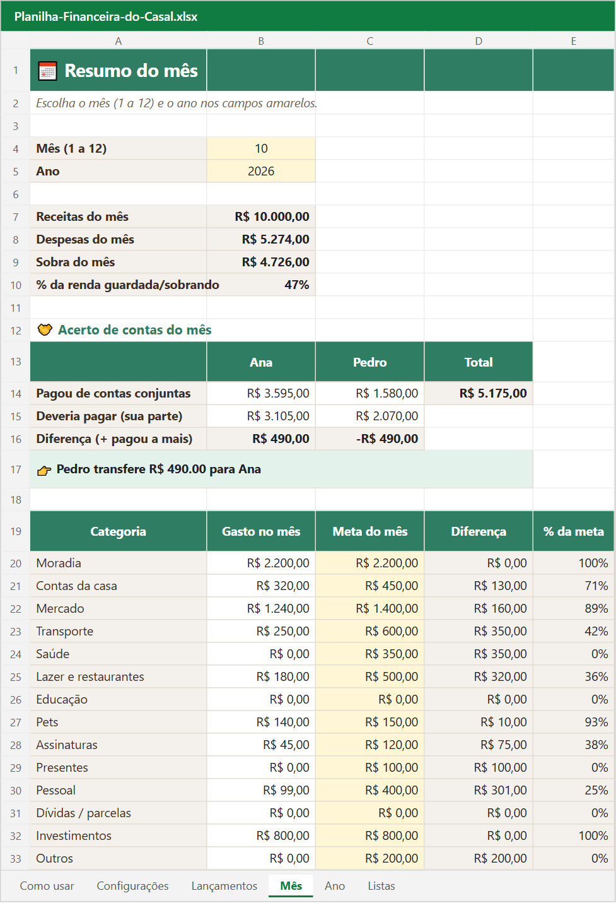616x903 pixels.
Task: Click the heart icon next to Acerto de contas
Action: pyautogui.click(x=45, y=330)
